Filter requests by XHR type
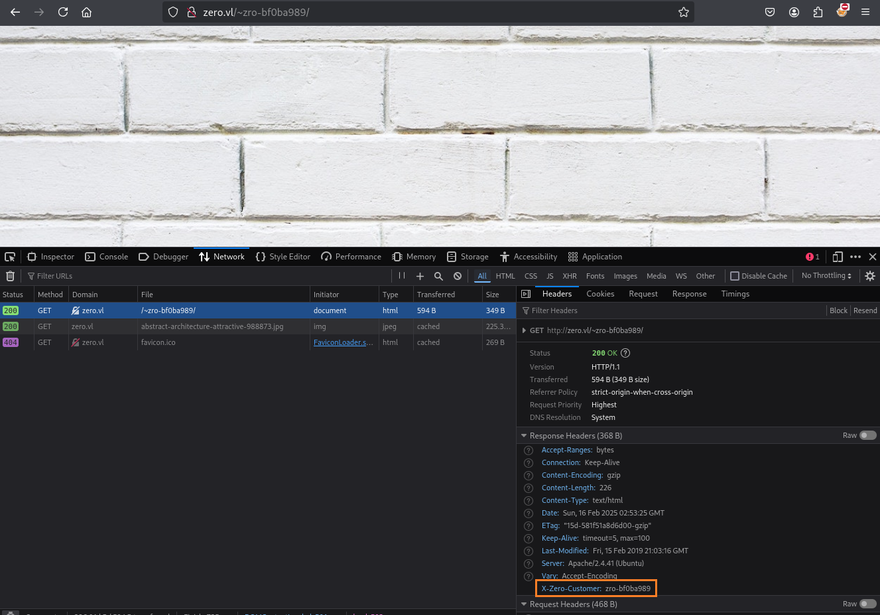Image resolution: width=880 pixels, height=615 pixels. pyautogui.click(x=570, y=276)
